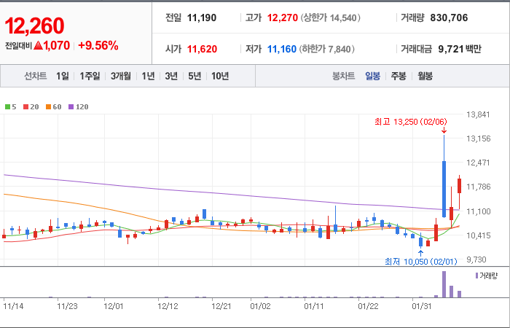Click the 저가 value 11,160
The height and width of the screenshot is (328, 510).
tap(282, 49)
